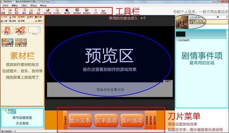Image resolution: width=229 pixels, height=133 pixels.
Task: Switch to 立绘 material category
Action: tap(13, 17)
